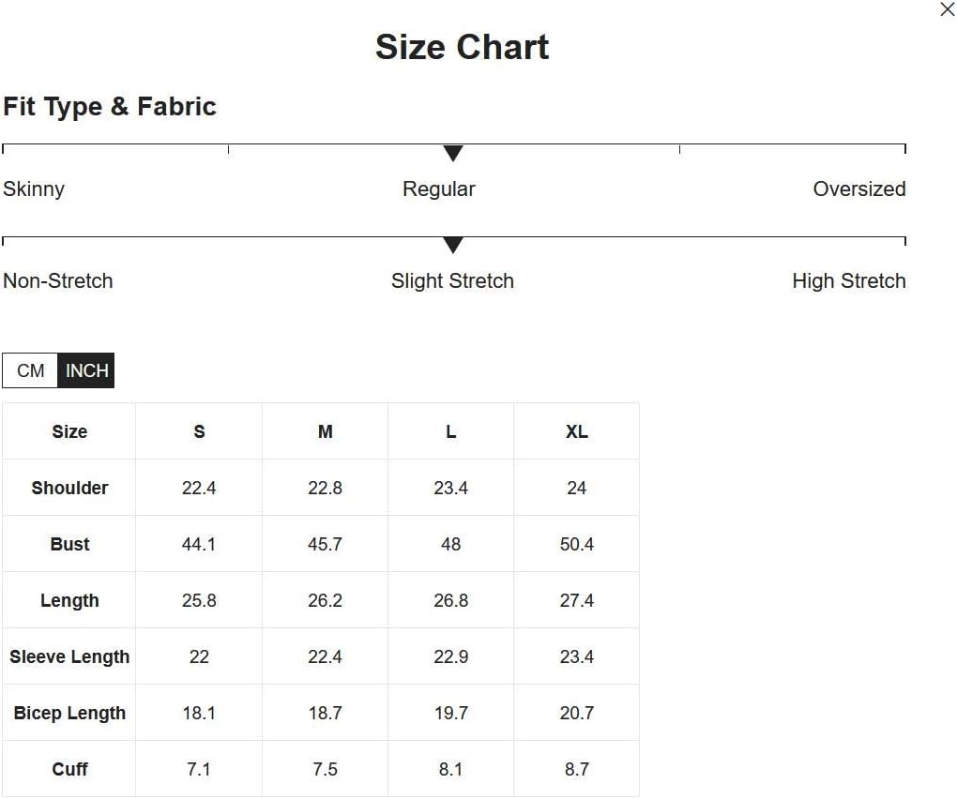Click the Sleeve Length row label

coord(69,656)
